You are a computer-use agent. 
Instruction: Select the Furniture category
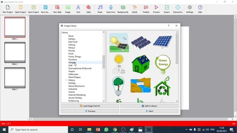[73, 59]
